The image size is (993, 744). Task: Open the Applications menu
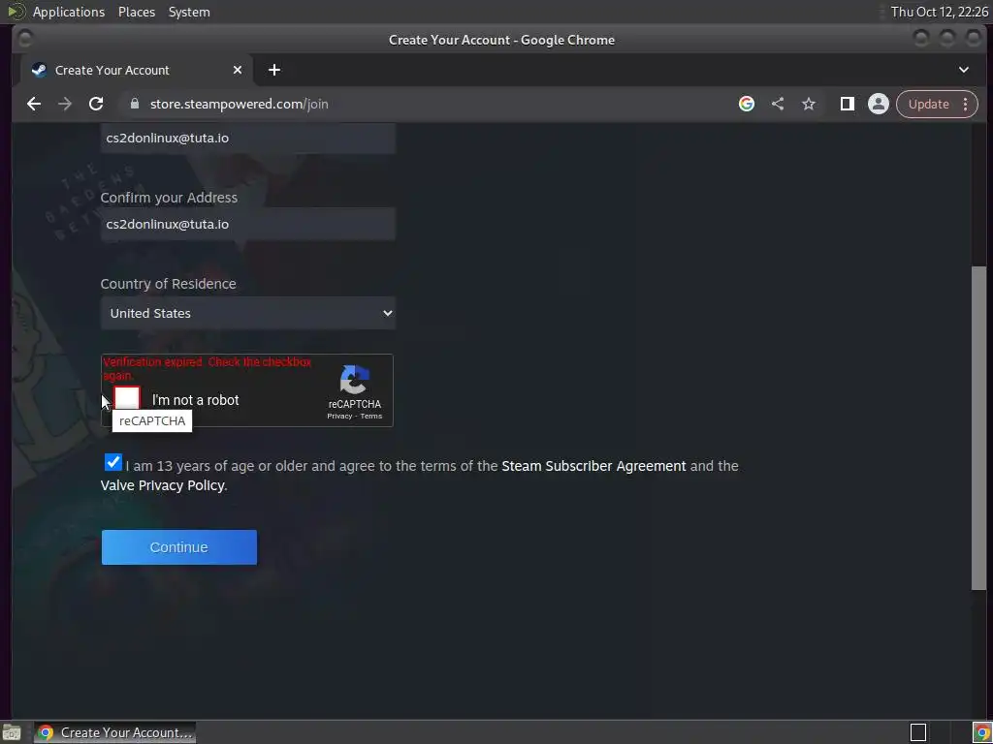point(69,12)
